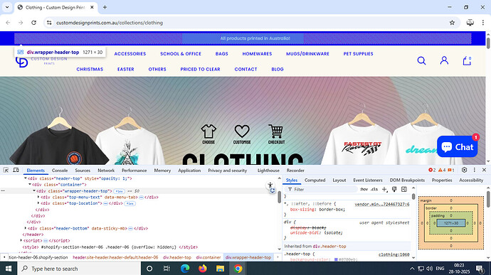Bookmark this page with star icon
This screenshot has height=275, width=491.
click(452, 23)
